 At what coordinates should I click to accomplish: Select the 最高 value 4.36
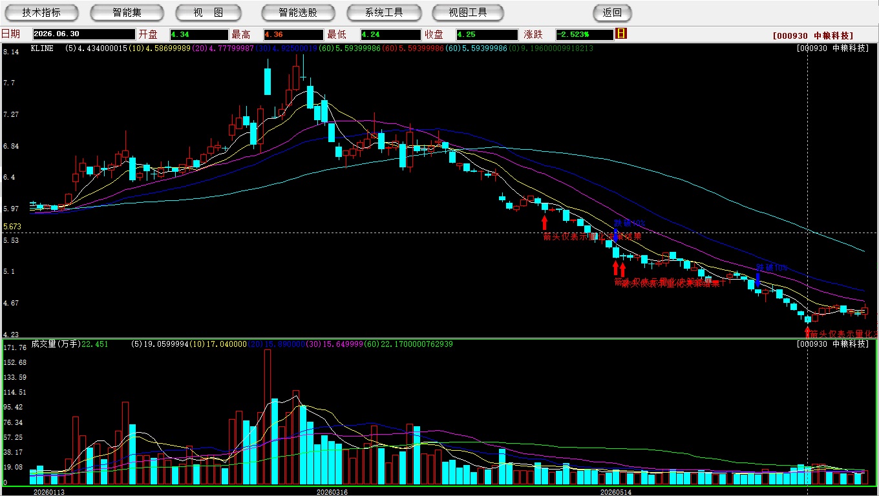coord(293,34)
